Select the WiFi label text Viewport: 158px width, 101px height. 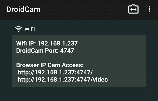[x=30, y=29]
